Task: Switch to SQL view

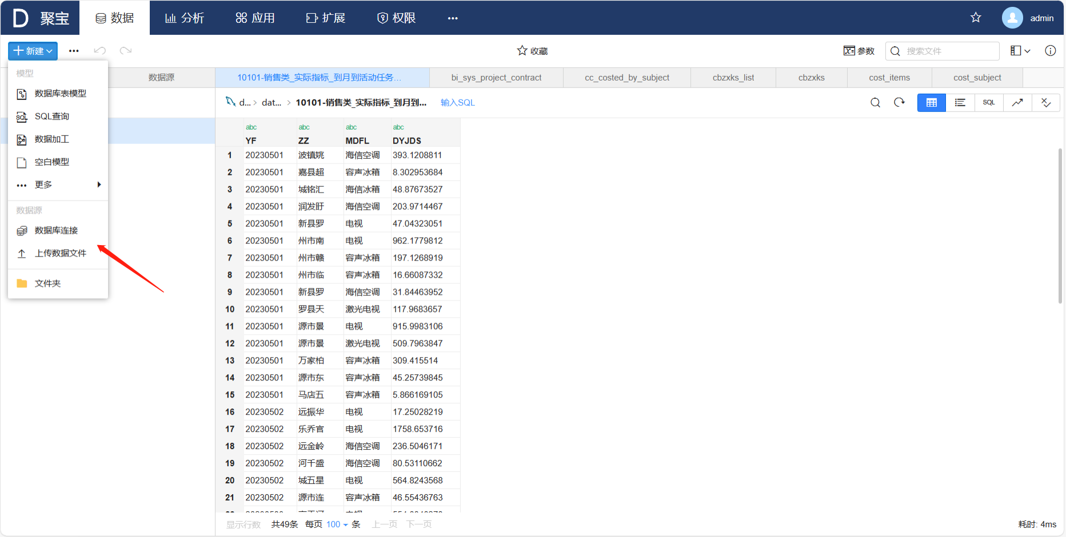Action: (x=989, y=102)
